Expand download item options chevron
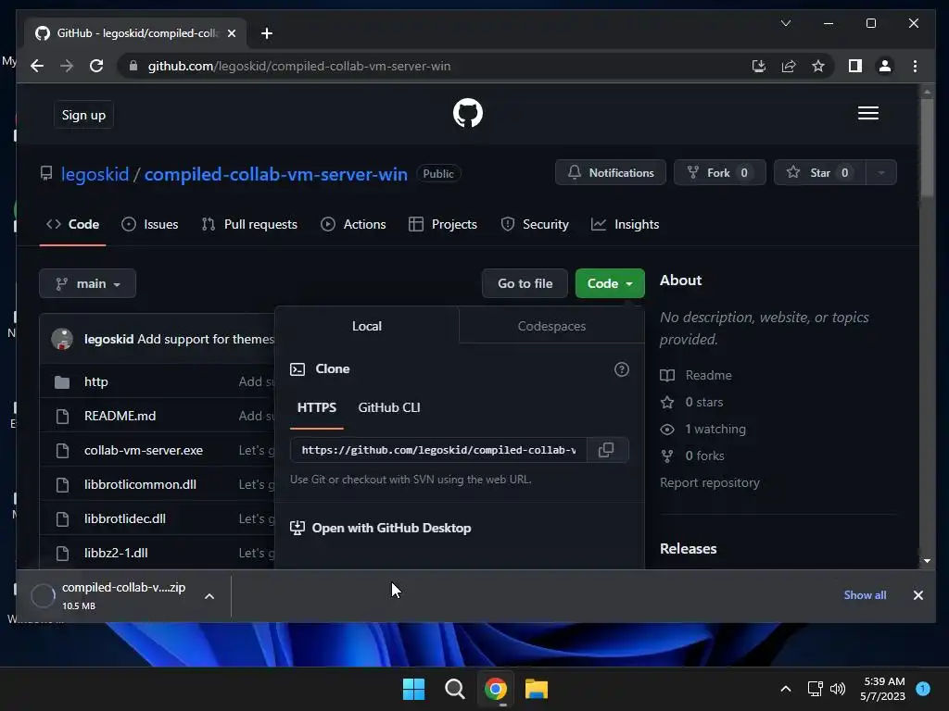 click(x=209, y=596)
